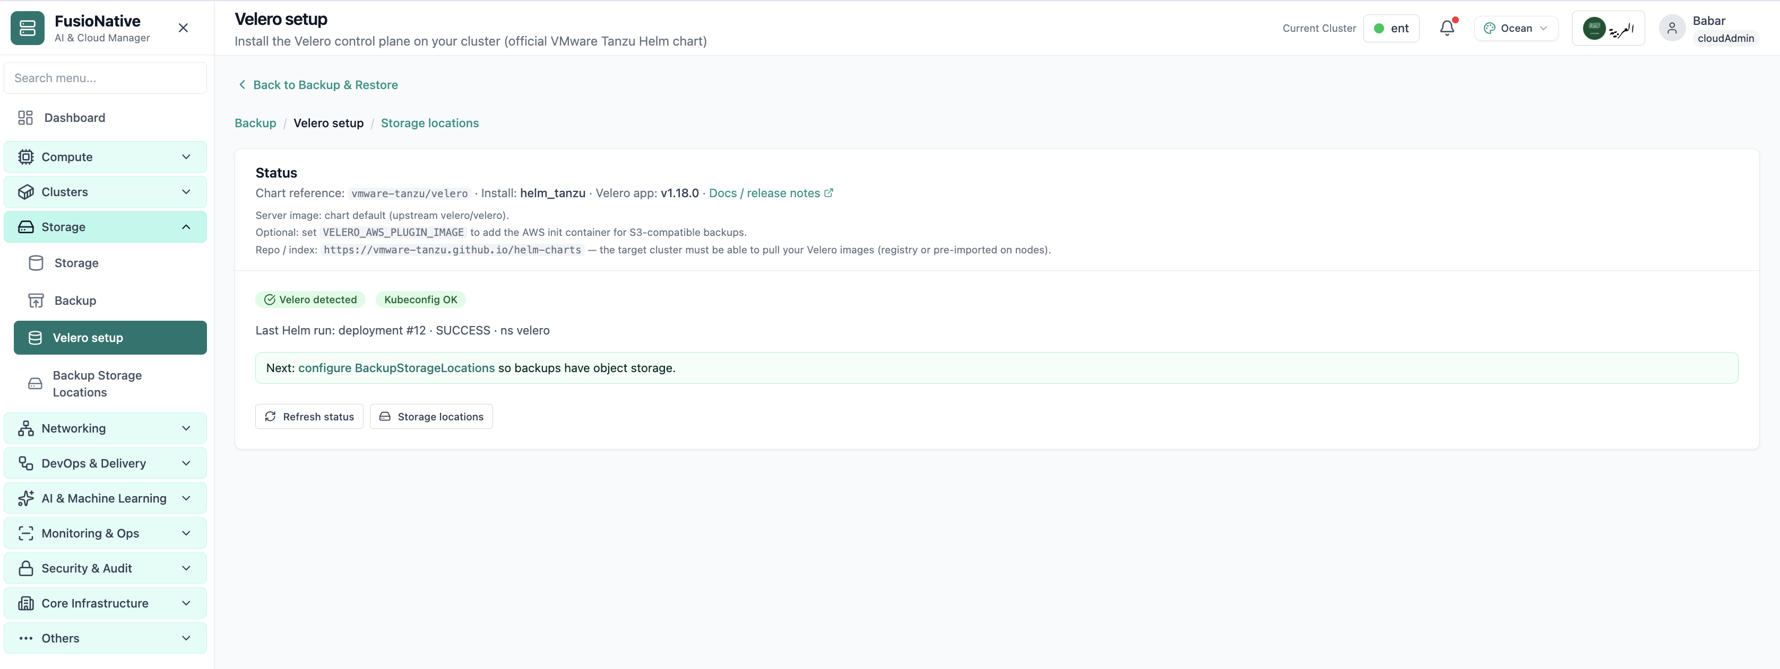
Task: Click the Networking nodes icon
Action: point(25,428)
